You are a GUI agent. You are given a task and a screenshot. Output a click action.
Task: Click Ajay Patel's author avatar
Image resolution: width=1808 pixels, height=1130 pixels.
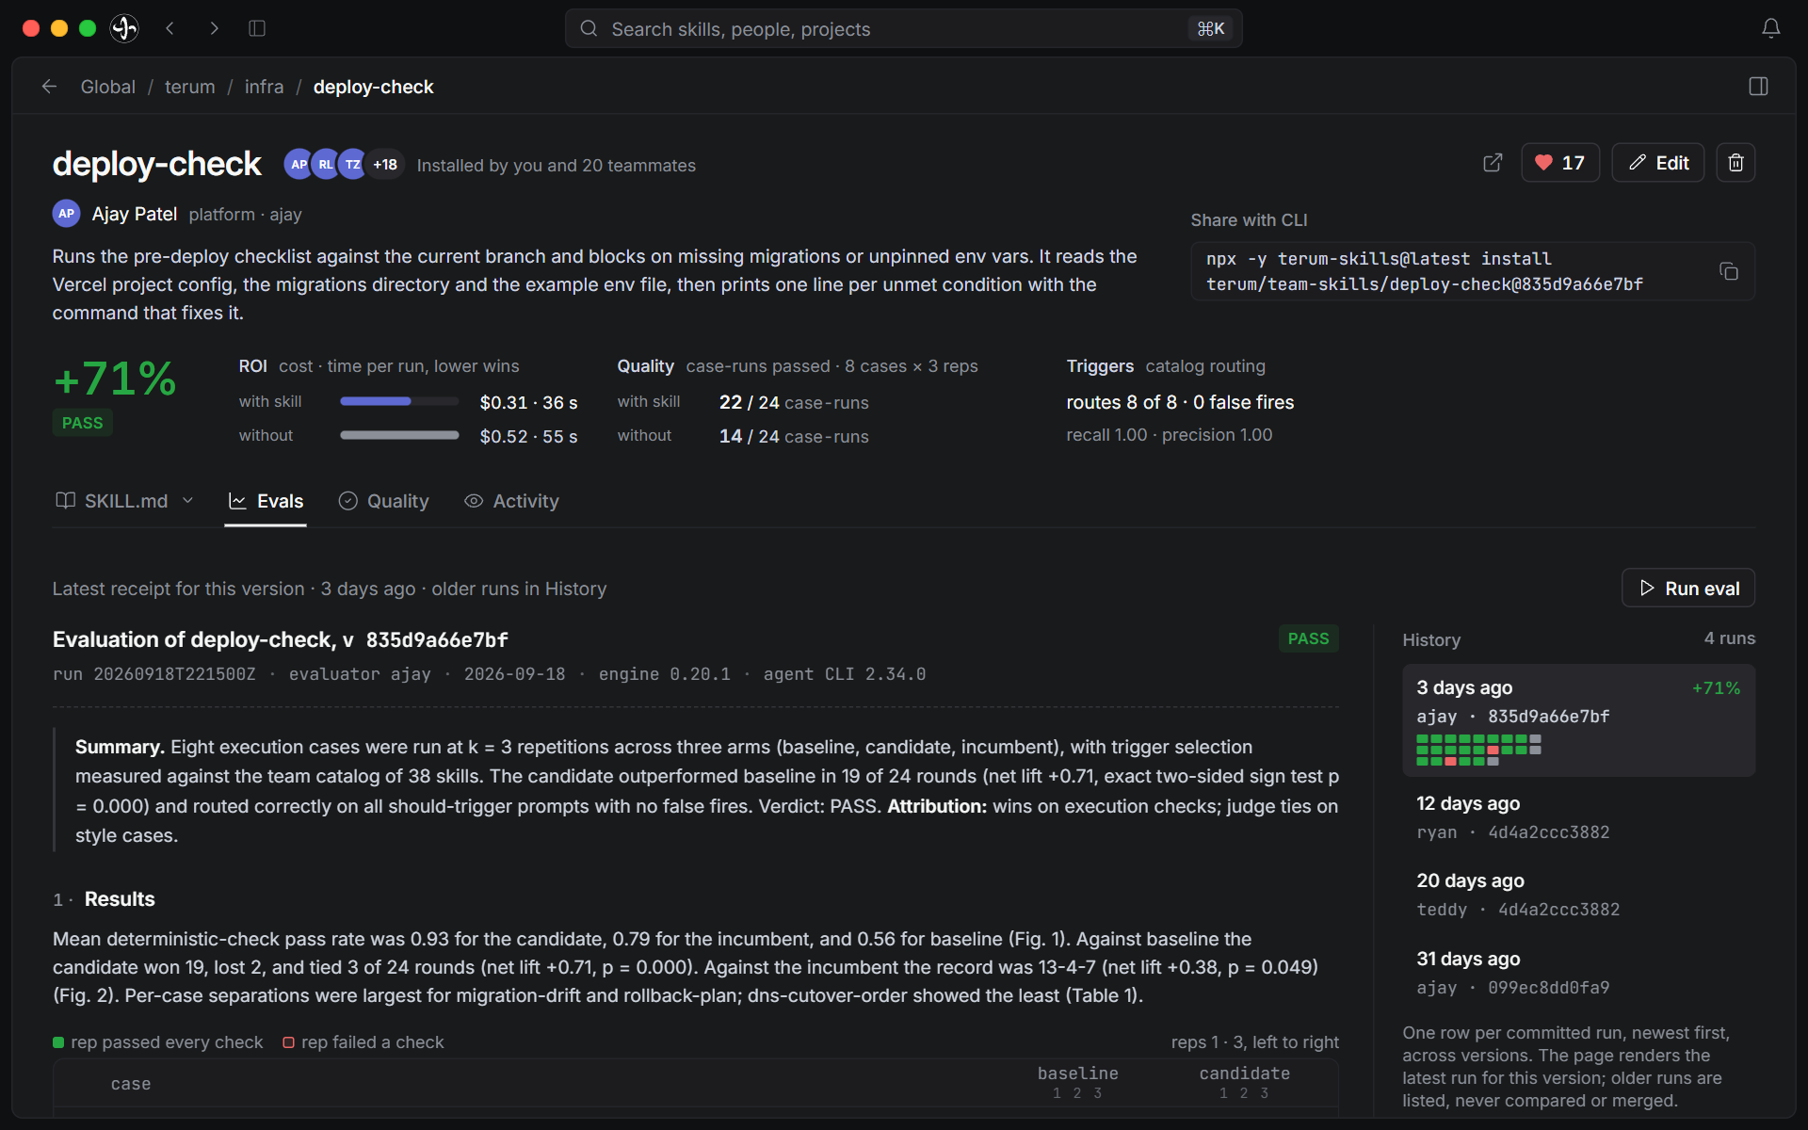click(66, 214)
